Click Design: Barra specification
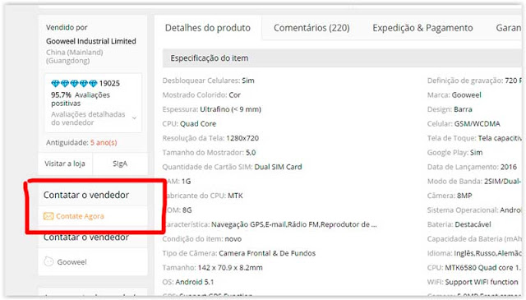 click(450, 109)
